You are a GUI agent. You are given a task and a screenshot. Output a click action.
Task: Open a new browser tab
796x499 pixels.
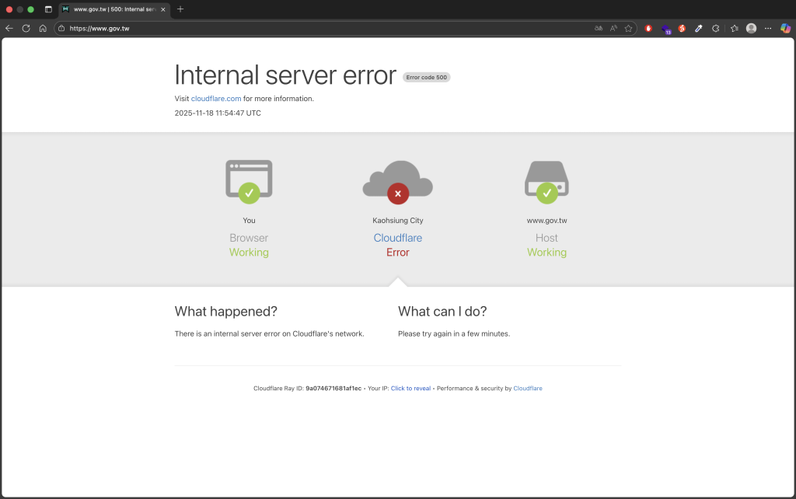[x=180, y=9]
